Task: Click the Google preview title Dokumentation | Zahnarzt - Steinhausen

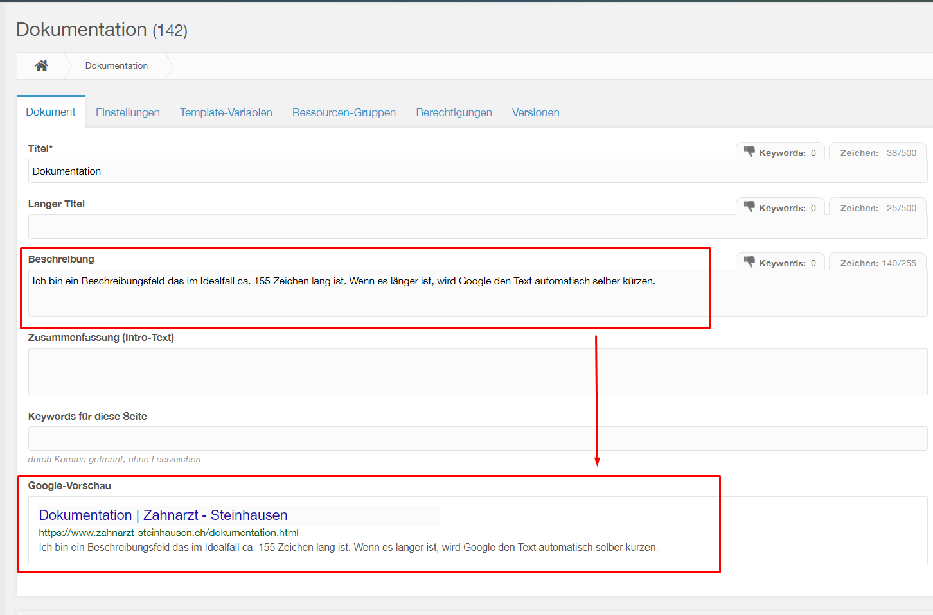Action: pos(163,515)
